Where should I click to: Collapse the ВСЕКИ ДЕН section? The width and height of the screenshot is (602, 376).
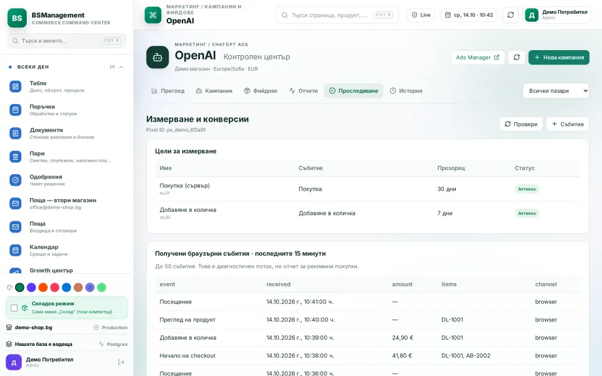coord(121,67)
